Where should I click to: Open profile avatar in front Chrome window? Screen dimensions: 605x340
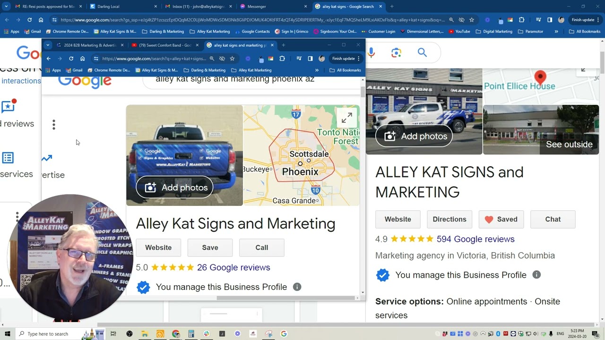(322, 59)
